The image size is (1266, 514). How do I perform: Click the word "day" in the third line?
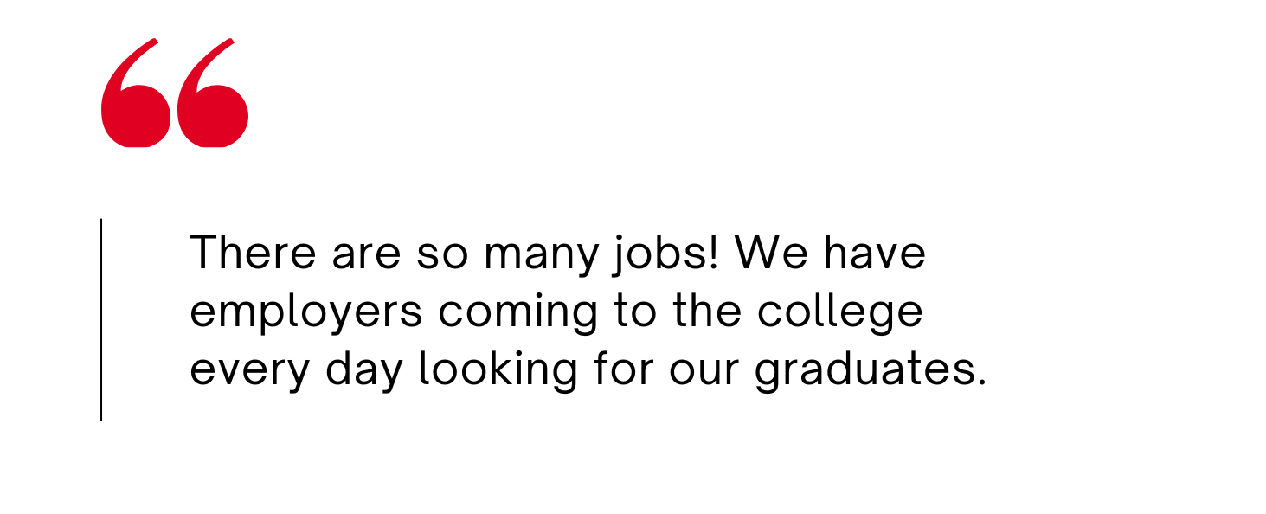coord(364,372)
